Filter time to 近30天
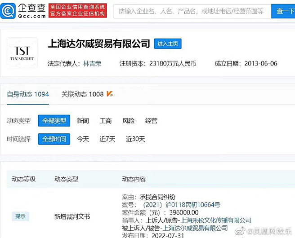Image resolution: width=295 pixels, height=238 pixels. coord(135,139)
